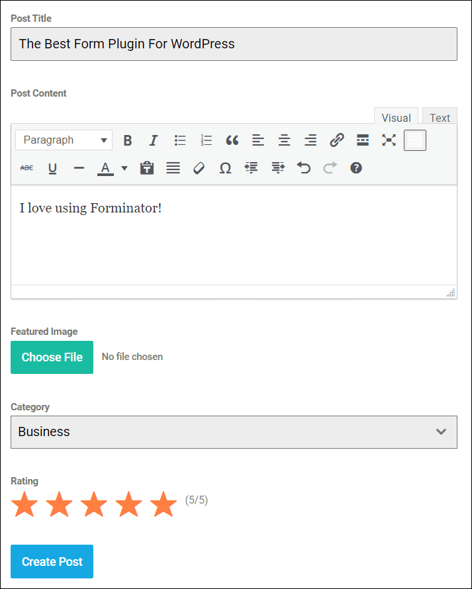Open the editor help dialog
Screen dimensions: 472x589
[x=356, y=167]
